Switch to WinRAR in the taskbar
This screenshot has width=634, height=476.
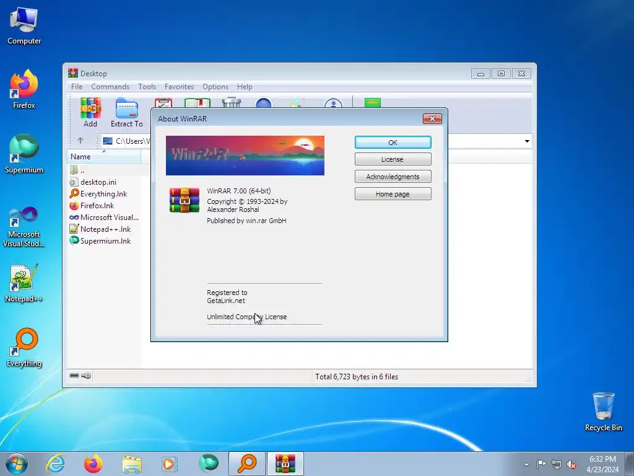click(285, 464)
